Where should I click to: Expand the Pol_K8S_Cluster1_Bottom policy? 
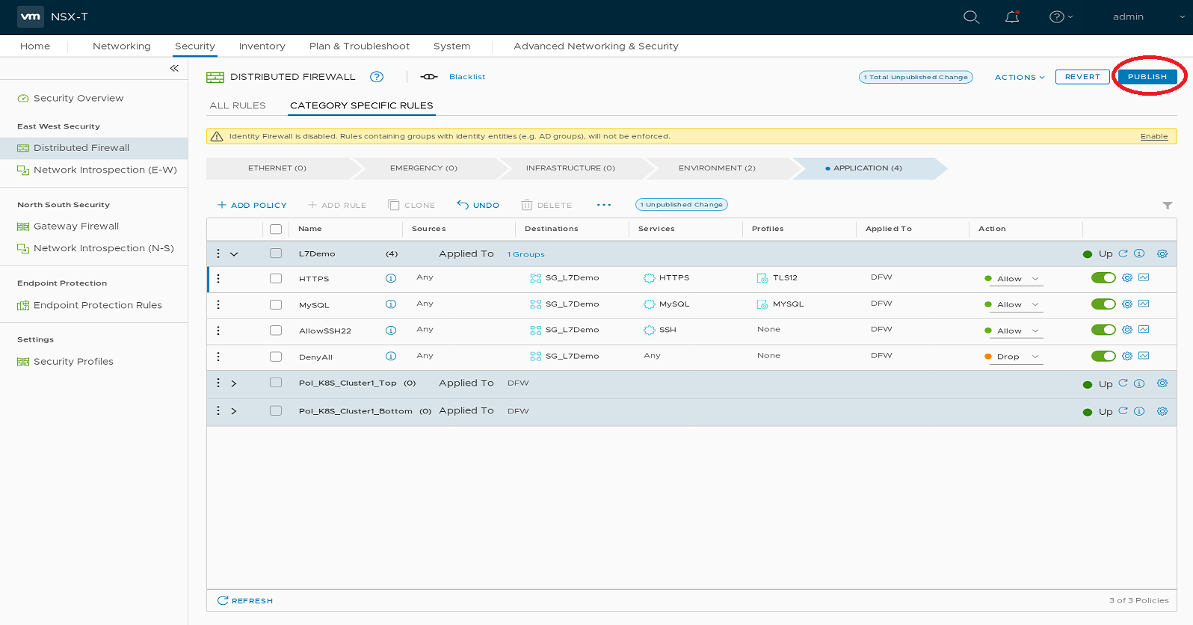point(234,411)
